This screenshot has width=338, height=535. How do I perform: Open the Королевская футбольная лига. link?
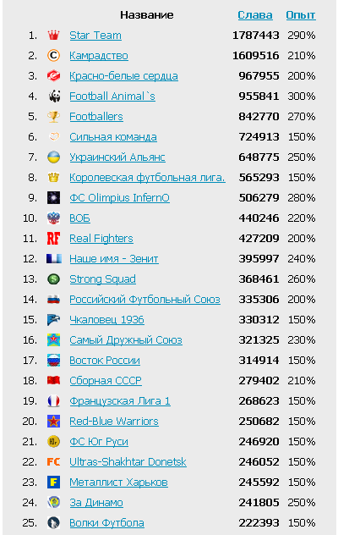click(147, 178)
